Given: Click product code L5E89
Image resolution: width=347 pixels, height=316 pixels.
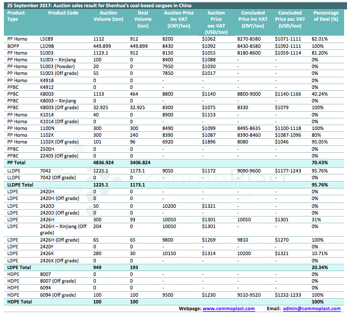Looking at the screenshot, I should pyautogui.click(x=47, y=38).
